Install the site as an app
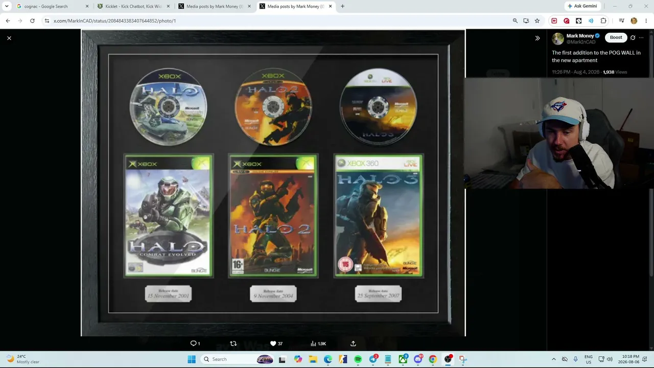Screen dimensions: 654x368 click(526, 21)
